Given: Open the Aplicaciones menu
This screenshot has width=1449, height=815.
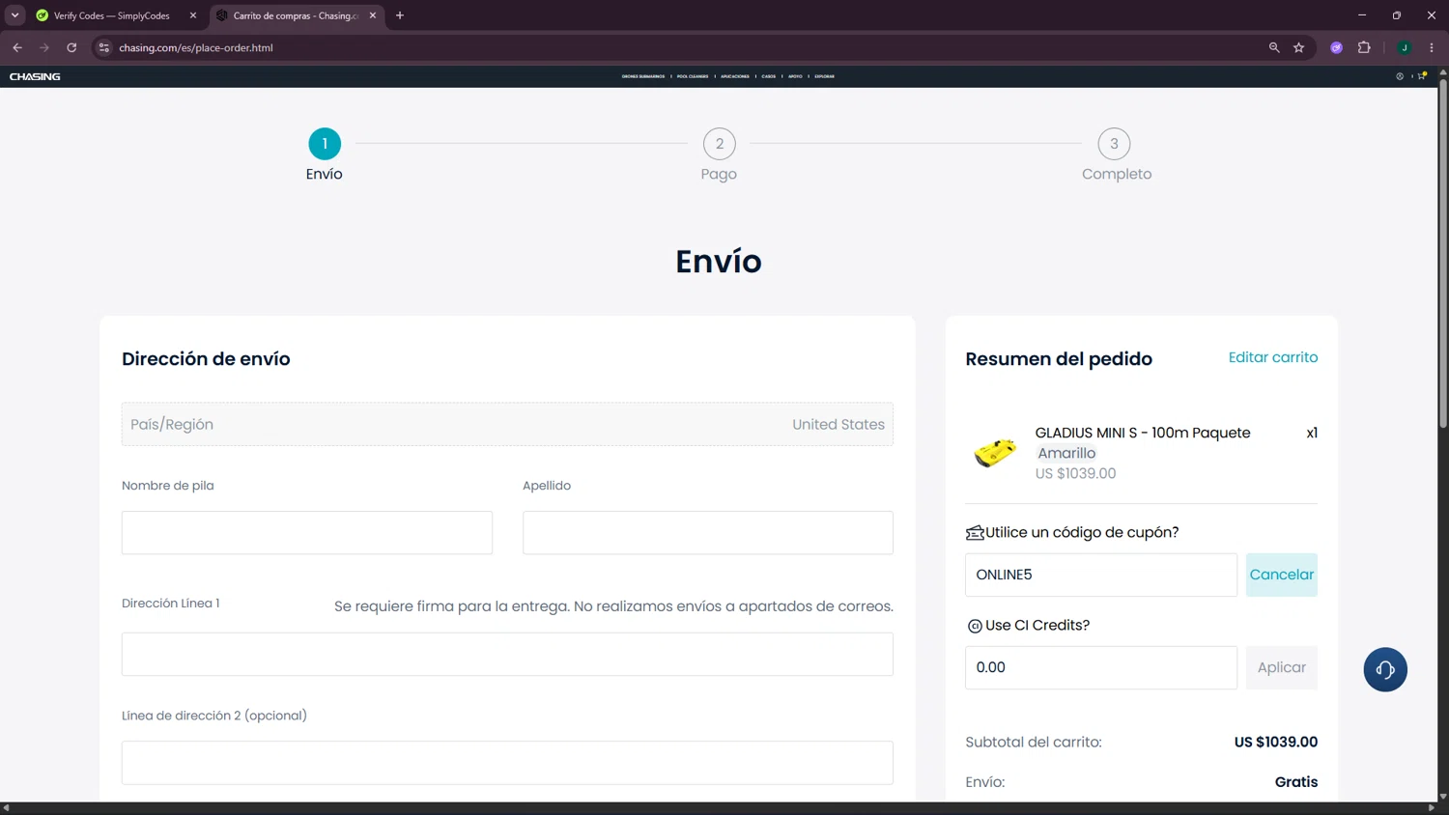Looking at the screenshot, I should pyautogui.click(x=735, y=76).
